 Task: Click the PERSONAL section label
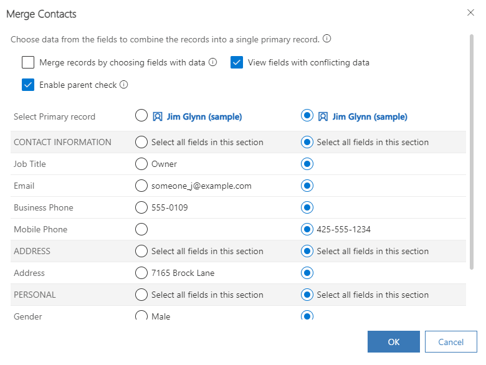[35, 295]
